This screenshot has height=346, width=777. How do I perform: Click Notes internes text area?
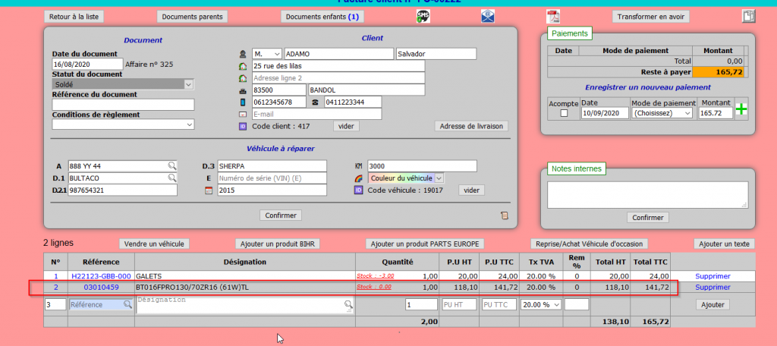click(648, 195)
